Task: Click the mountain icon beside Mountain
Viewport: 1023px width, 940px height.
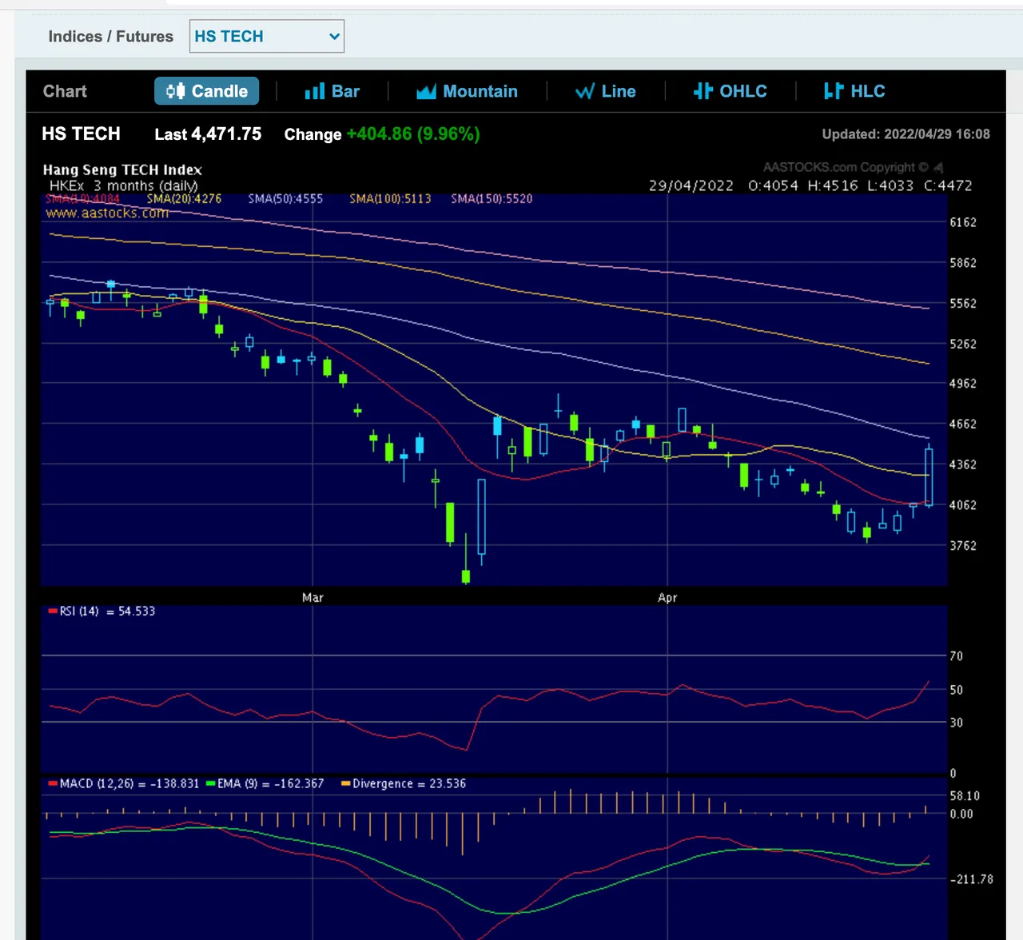Action: 426,92
